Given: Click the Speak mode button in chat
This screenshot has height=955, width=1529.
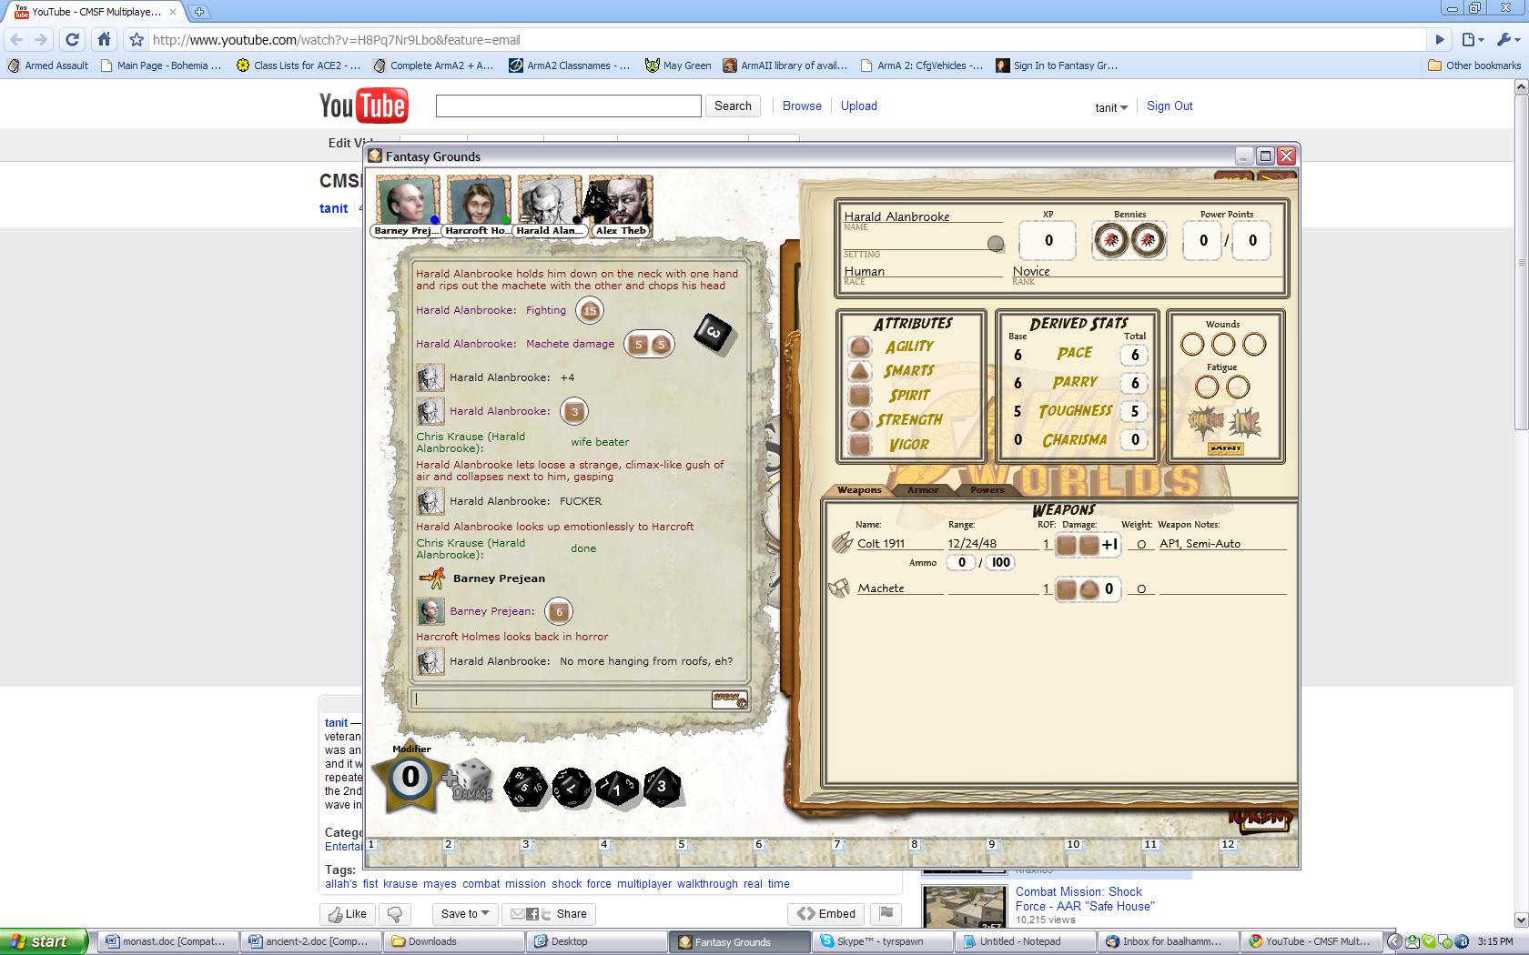Looking at the screenshot, I should pyautogui.click(x=729, y=699).
